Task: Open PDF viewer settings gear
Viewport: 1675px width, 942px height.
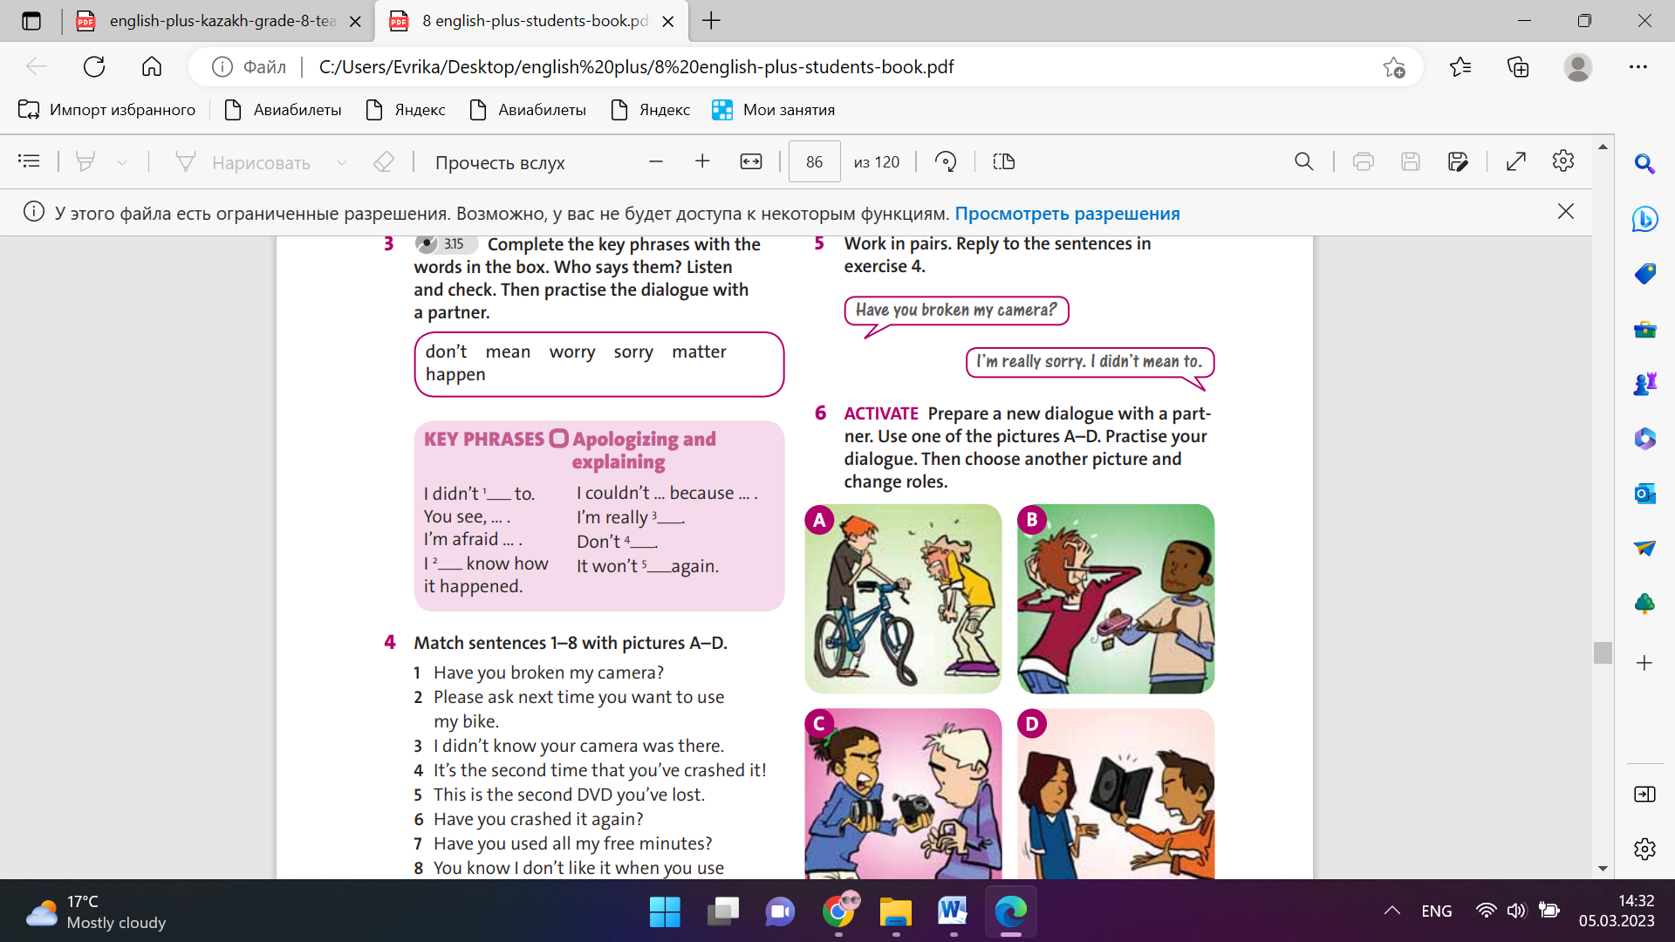Action: [x=1562, y=161]
